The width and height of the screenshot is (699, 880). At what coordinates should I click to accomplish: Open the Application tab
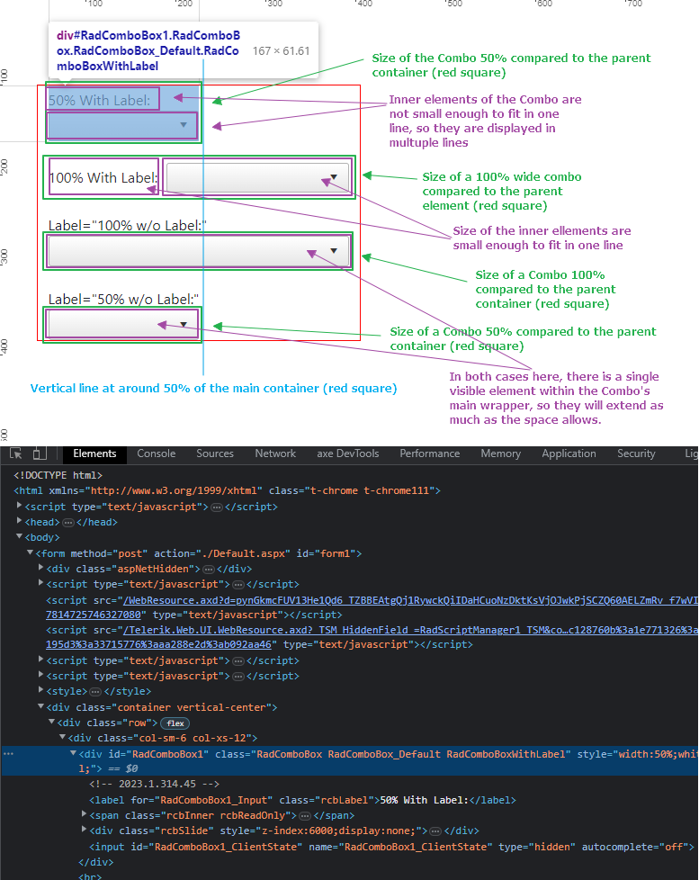[569, 453]
